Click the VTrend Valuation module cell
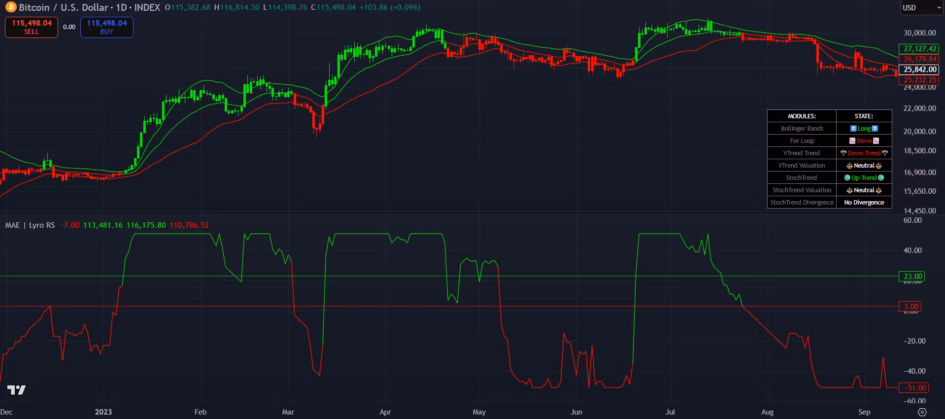 (802, 166)
